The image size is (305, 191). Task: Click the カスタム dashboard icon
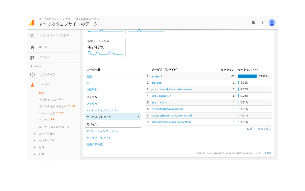point(32,58)
